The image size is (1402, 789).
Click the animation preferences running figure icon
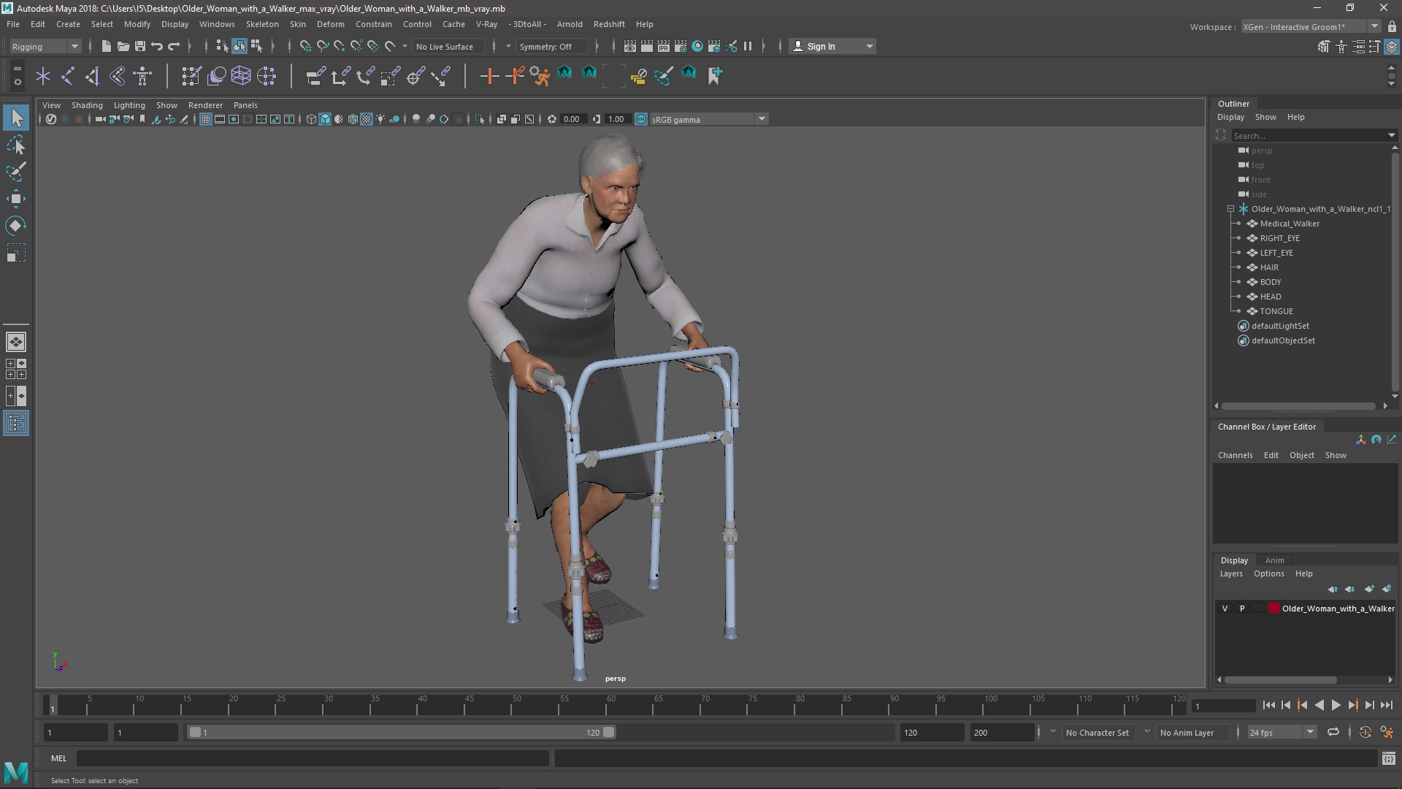coord(1387,732)
